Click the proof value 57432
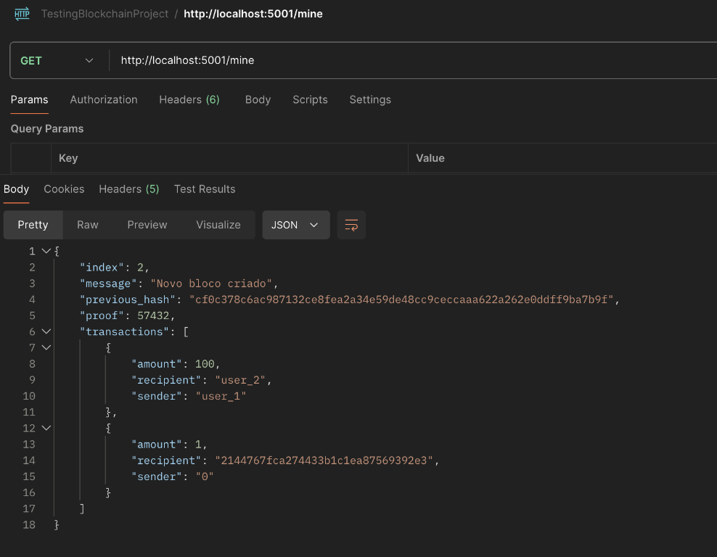This screenshot has height=557, width=717. pyautogui.click(x=153, y=315)
